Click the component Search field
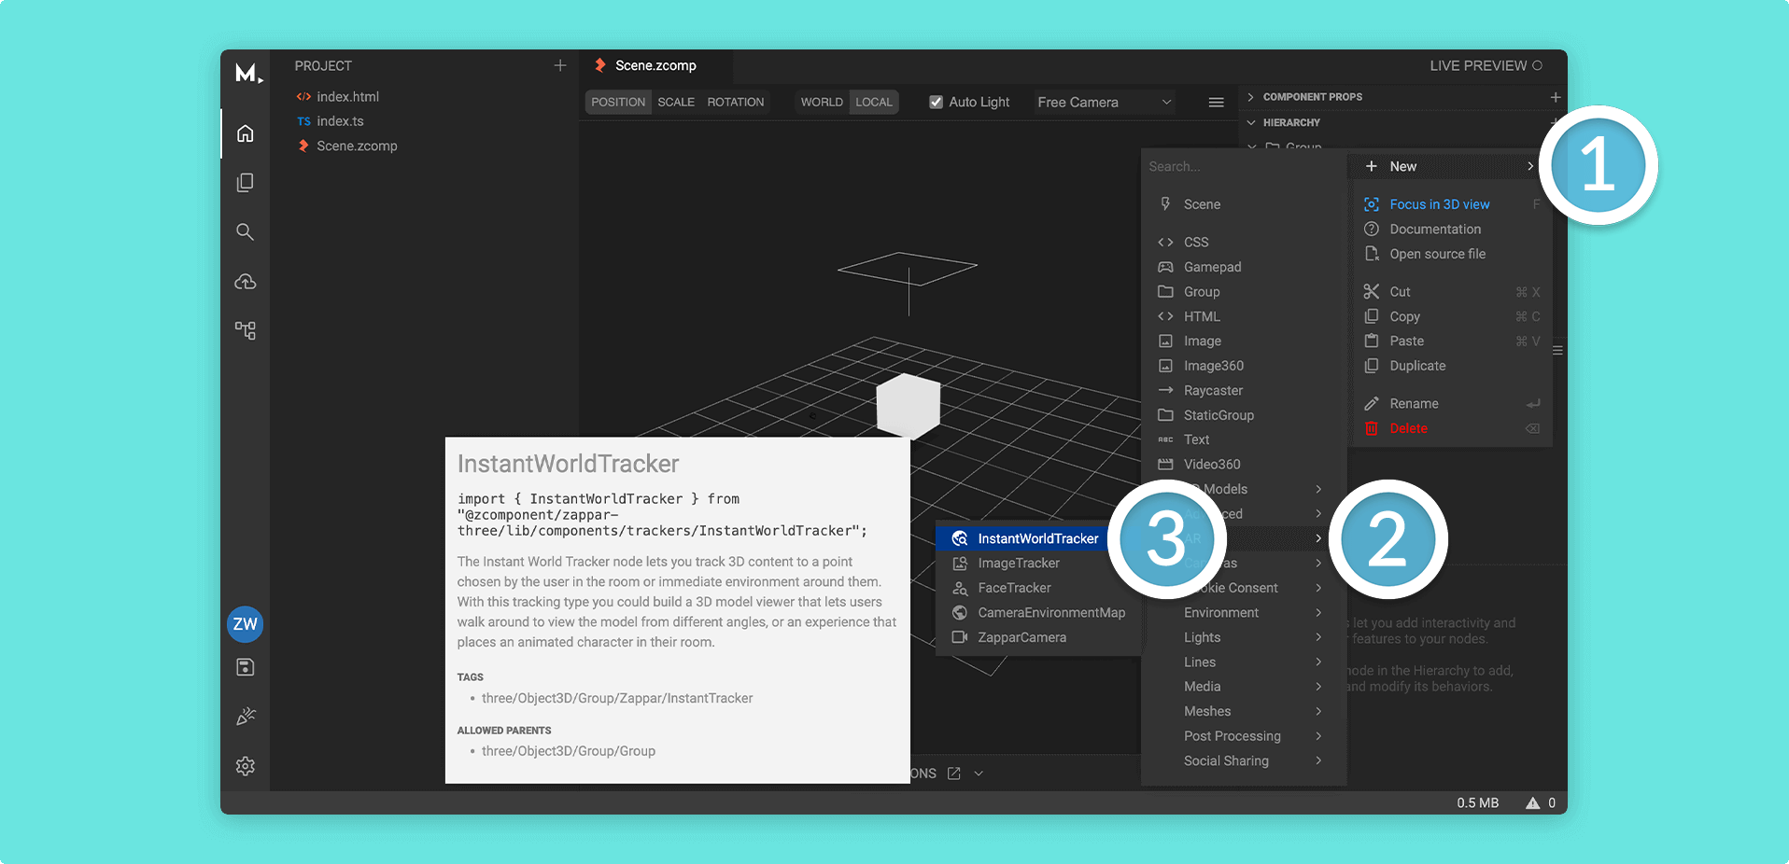The height and width of the screenshot is (864, 1789). pyautogui.click(x=1242, y=166)
